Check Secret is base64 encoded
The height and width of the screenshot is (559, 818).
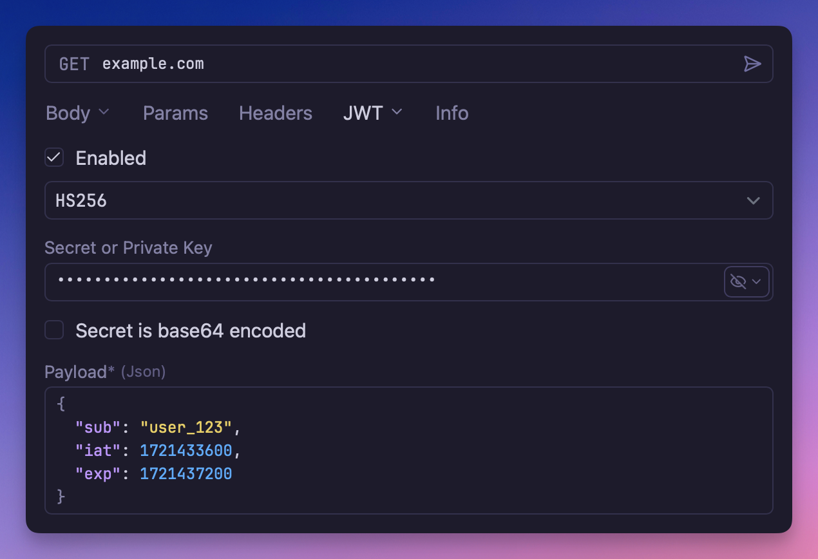pyautogui.click(x=54, y=330)
